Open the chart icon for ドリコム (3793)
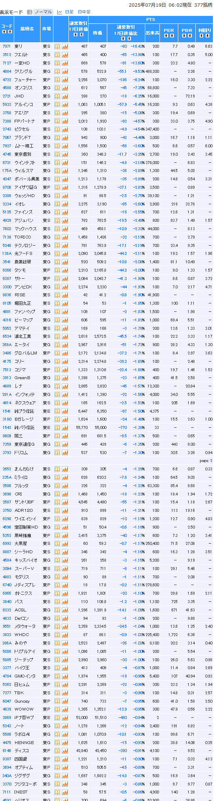Viewport: 215px width, 801px height. coord(65,452)
